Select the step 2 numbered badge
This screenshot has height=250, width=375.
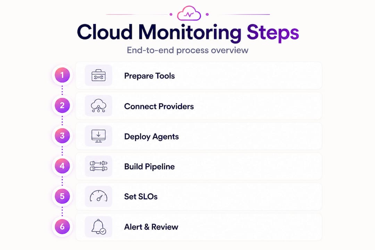tap(62, 106)
